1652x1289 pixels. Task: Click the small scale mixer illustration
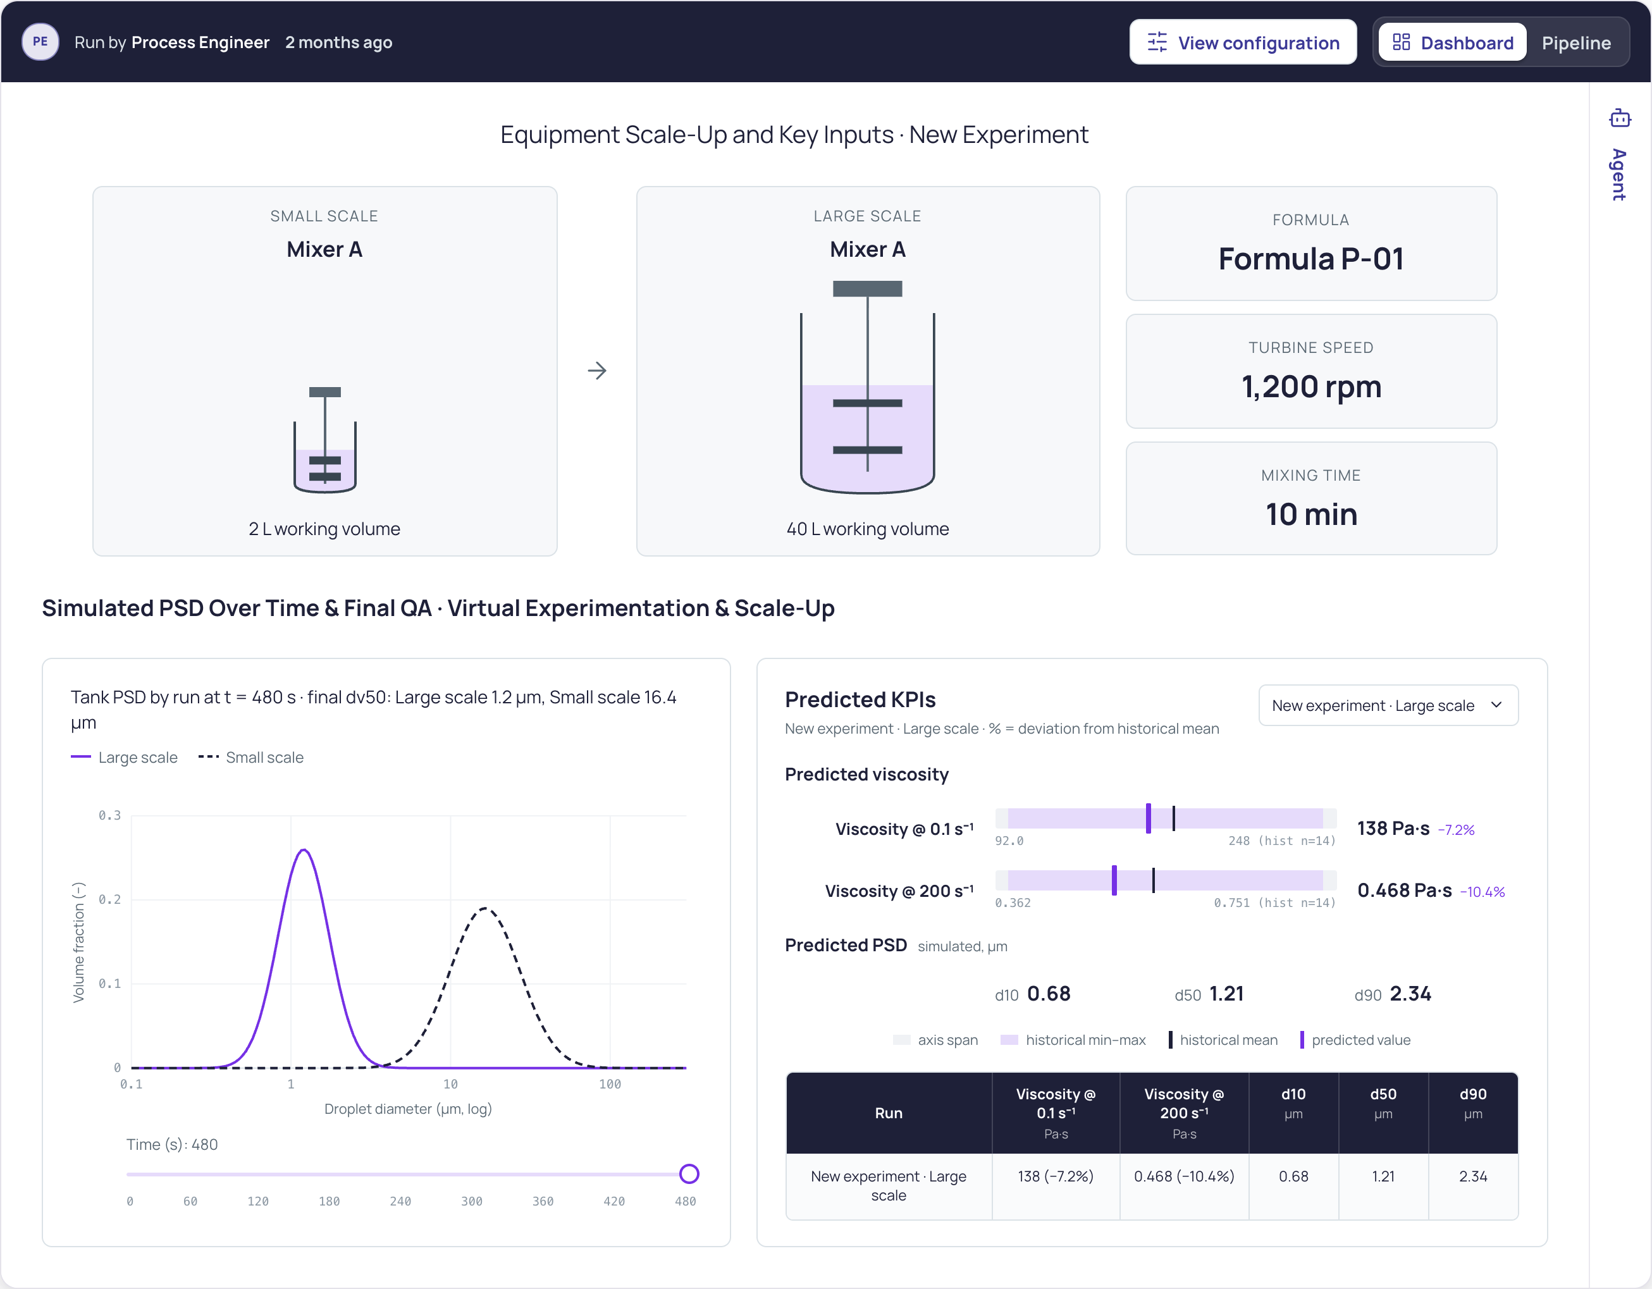[324, 440]
